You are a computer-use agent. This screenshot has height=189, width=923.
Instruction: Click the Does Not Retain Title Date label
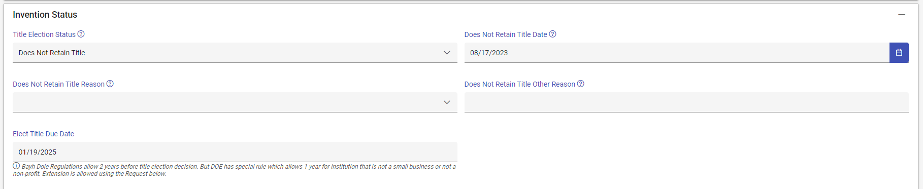[506, 34]
